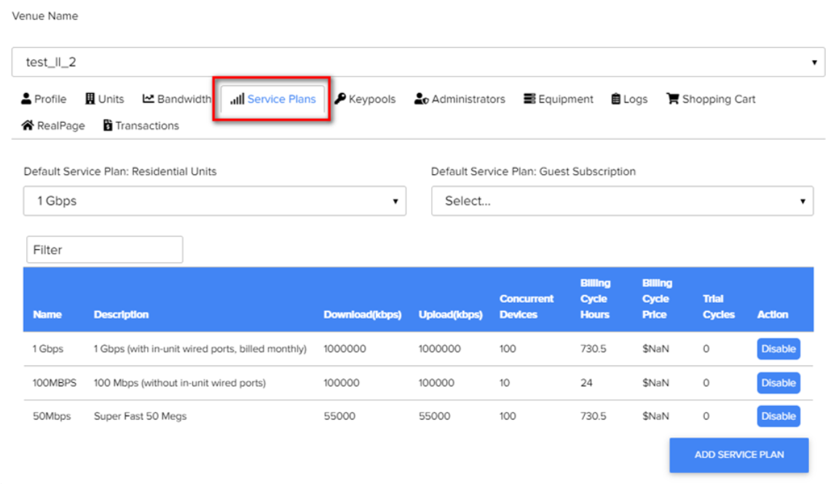Disable the 50Mbps service plan
The height and width of the screenshot is (484, 839).
[x=778, y=416]
